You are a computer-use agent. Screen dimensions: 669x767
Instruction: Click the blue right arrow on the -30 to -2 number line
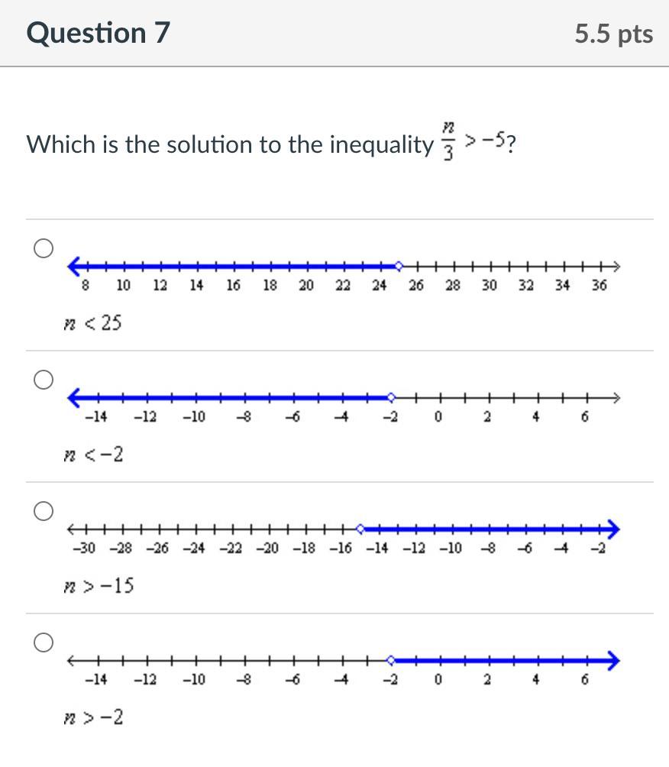tap(612, 528)
